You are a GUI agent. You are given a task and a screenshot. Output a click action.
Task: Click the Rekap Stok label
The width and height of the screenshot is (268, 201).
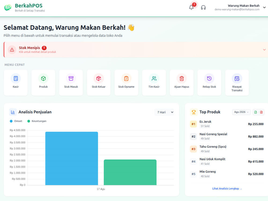tap(209, 87)
